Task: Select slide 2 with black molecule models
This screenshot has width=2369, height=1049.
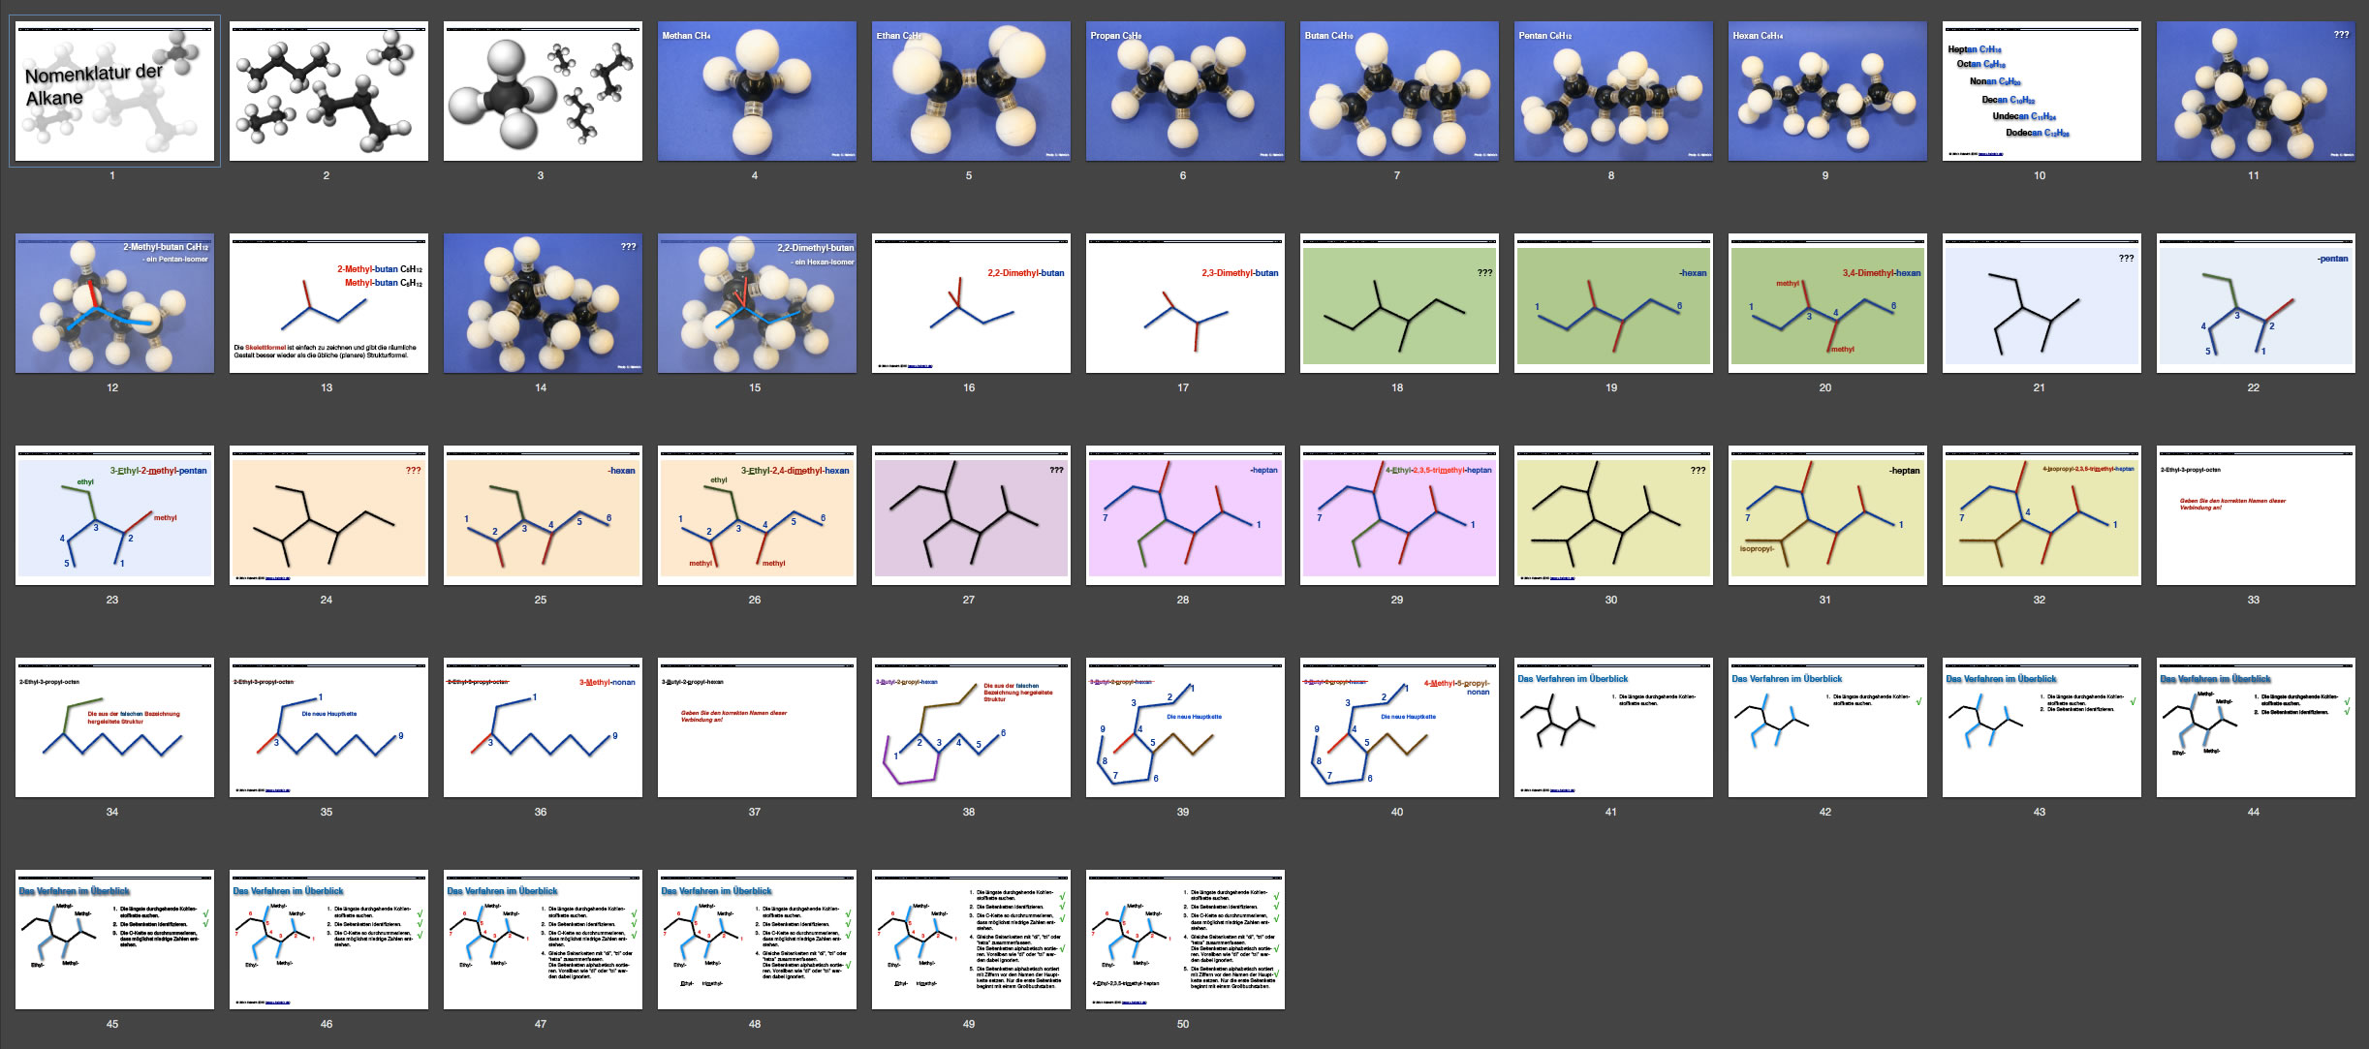Action: (328, 91)
